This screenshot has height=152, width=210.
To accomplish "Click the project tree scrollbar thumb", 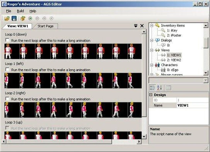I will (206, 43).
